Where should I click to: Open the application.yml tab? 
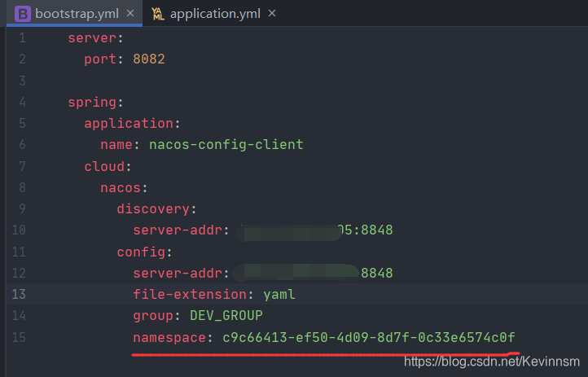215,14
